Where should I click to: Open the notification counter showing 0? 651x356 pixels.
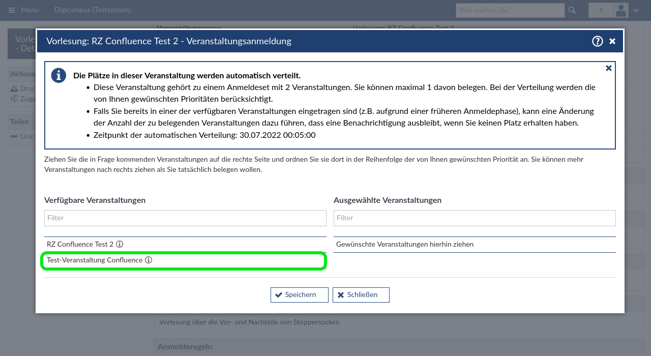pyautogui.click(x=601, y=10)
